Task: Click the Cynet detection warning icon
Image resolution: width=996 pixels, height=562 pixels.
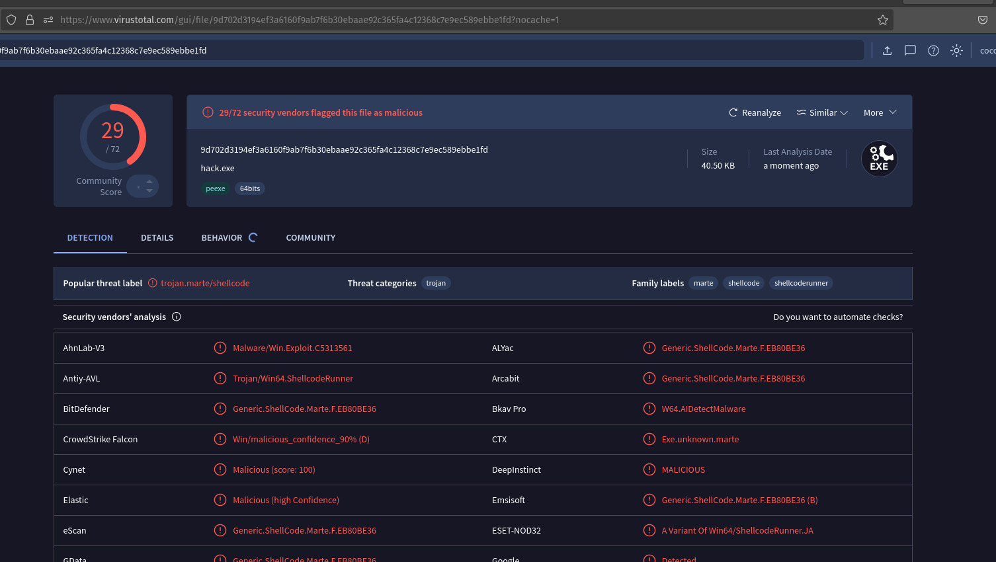Action: pos(220,469)
